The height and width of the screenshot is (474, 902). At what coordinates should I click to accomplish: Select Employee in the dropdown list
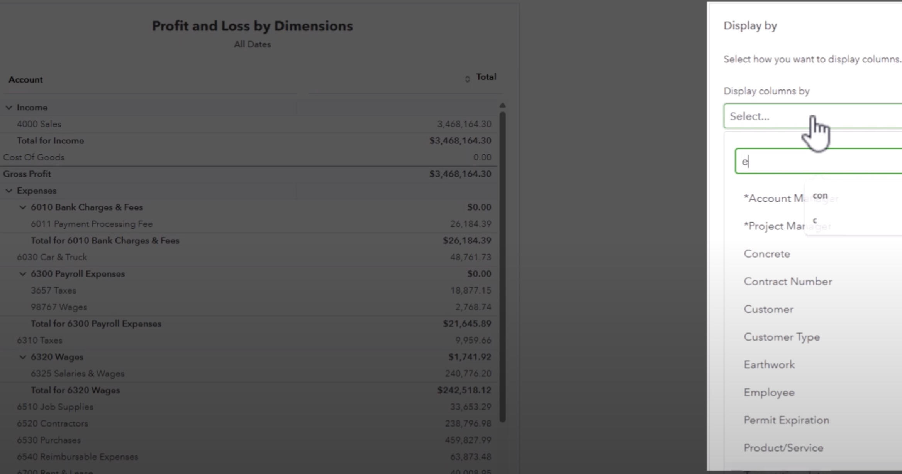(x=769, y=393)
